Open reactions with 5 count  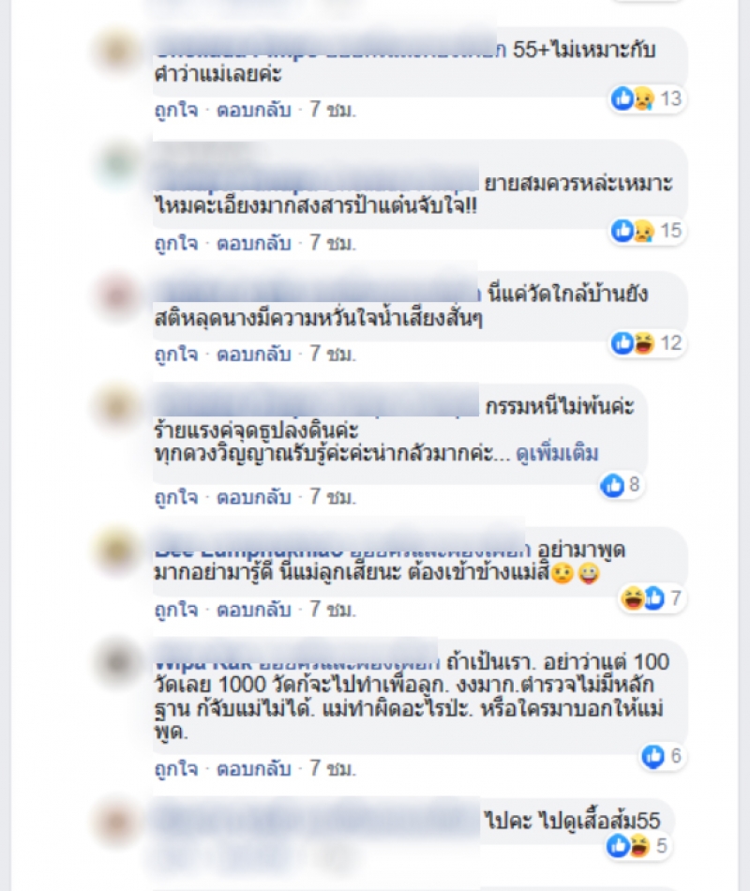point(637,846)
